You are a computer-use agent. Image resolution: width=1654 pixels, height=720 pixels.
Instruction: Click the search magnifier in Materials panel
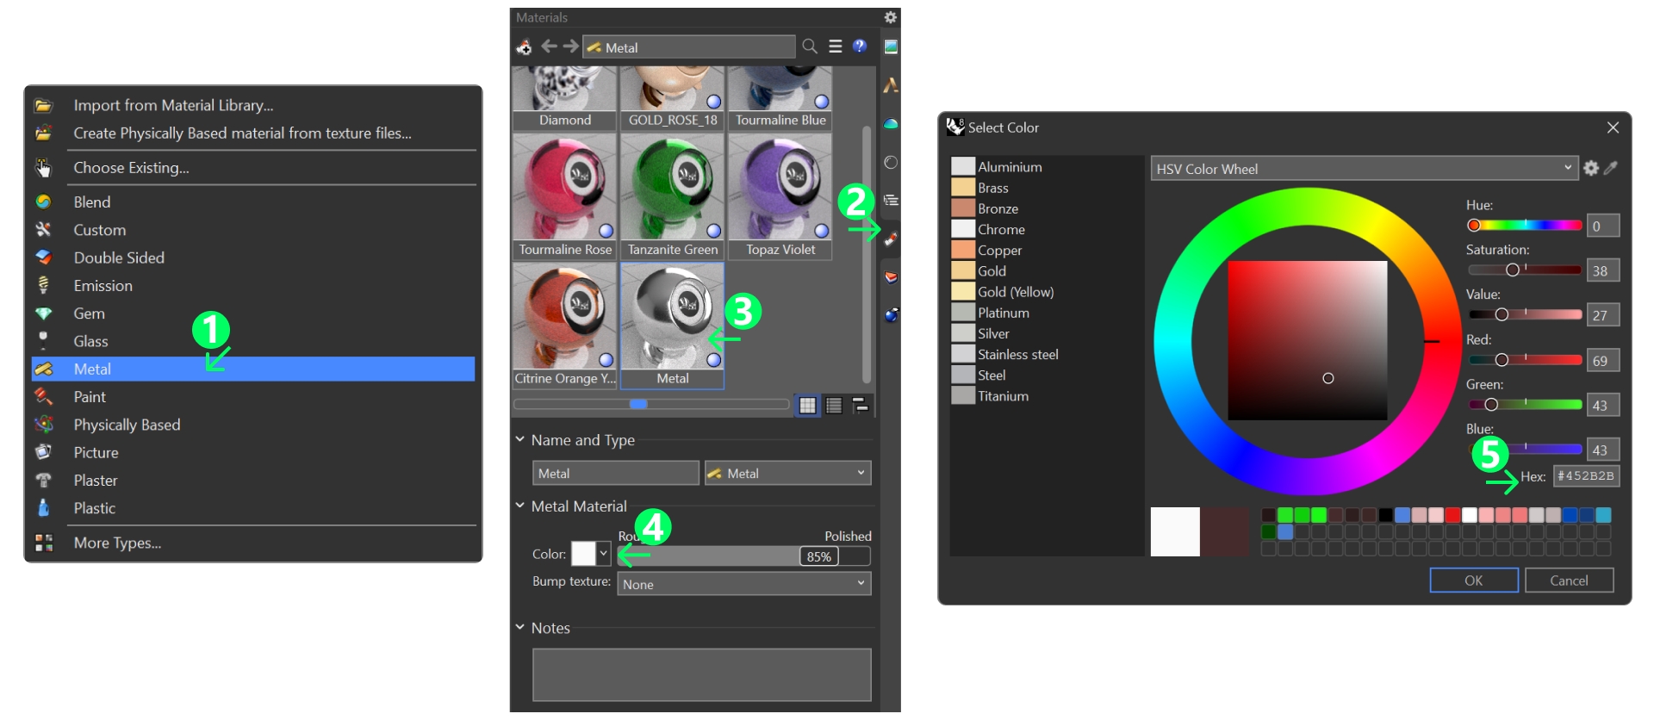coord(810,47)
